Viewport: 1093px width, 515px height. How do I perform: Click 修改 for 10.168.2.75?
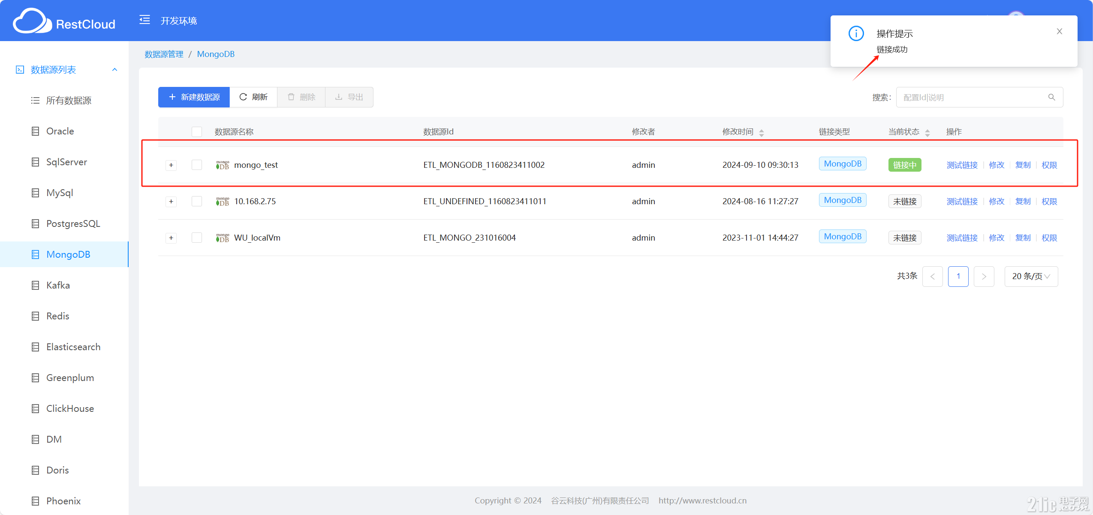pos(997,201)
